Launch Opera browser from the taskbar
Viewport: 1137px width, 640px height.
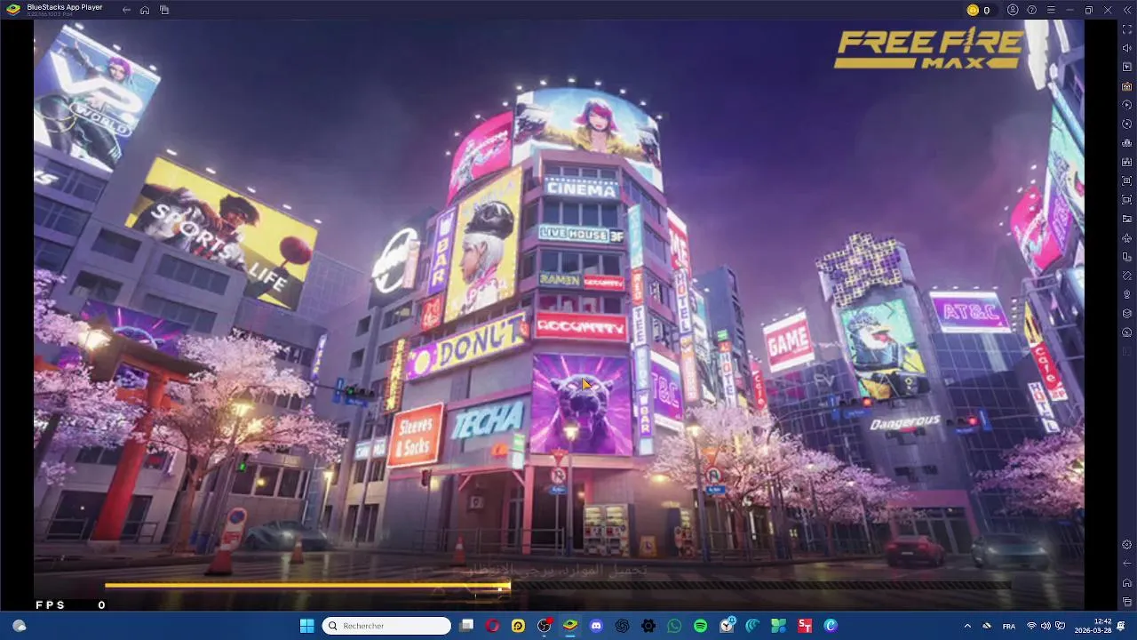pyautogui.click(x=492, y=626)
